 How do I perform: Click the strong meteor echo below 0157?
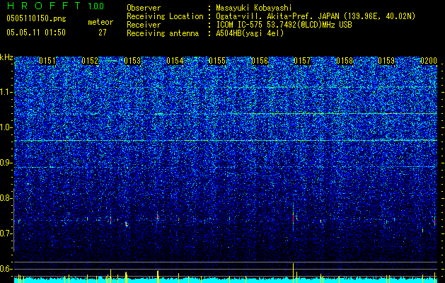coord(293,218)
